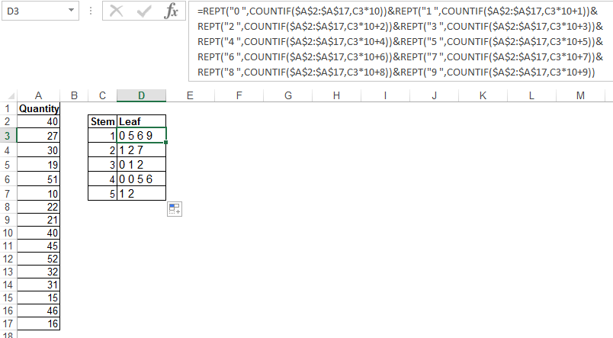This screenshot has height=338, width=613.
Task: Click the cell containing 31
Action: 38,285
